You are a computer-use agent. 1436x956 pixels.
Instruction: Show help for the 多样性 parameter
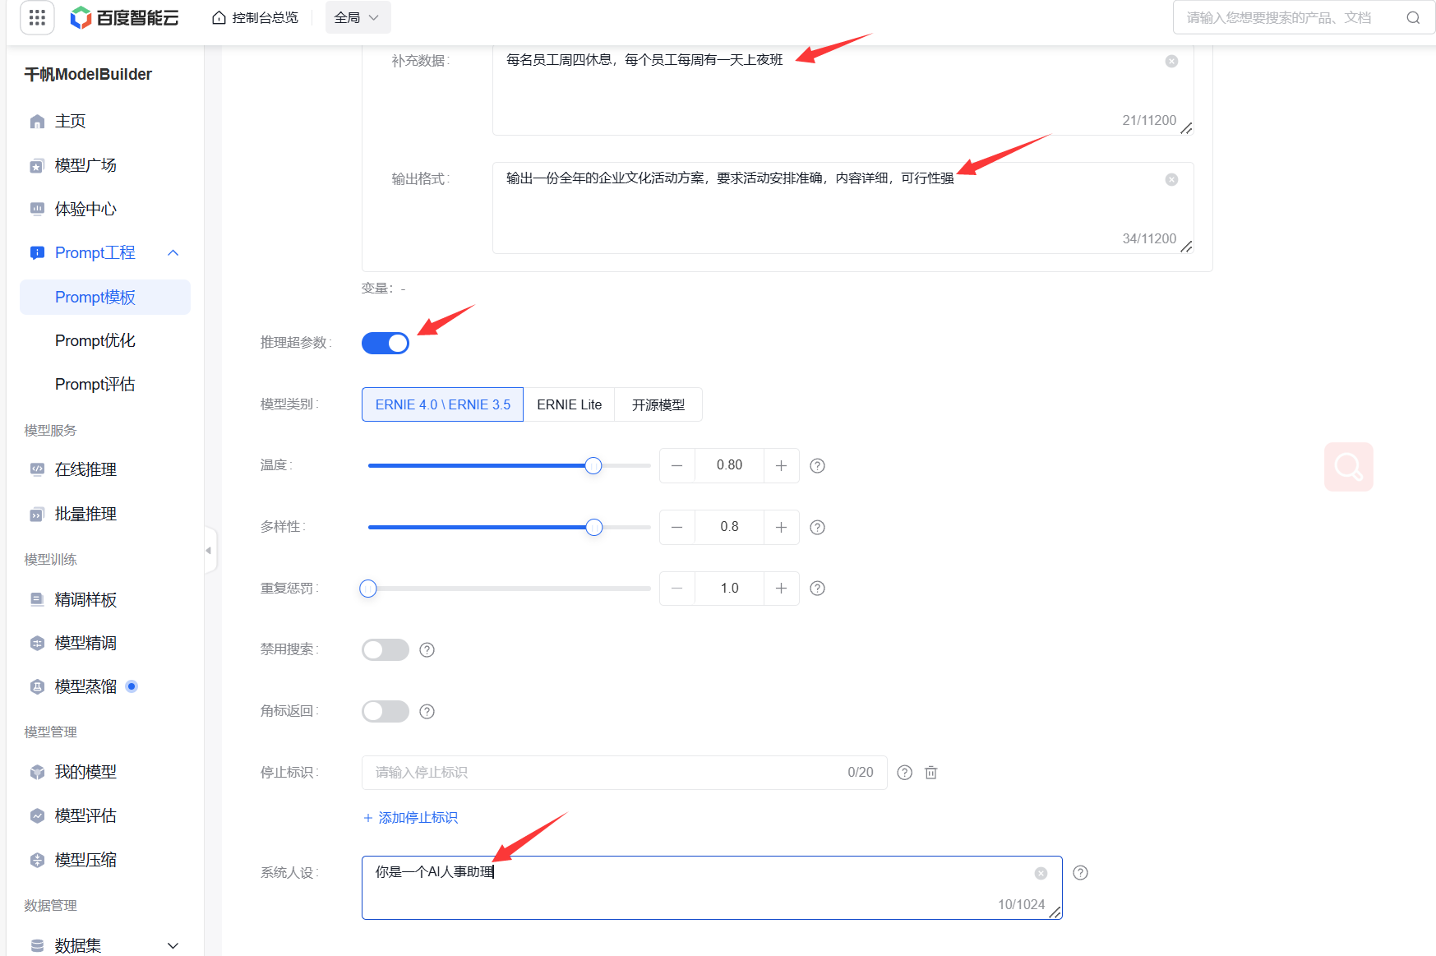tap(817, 527)
